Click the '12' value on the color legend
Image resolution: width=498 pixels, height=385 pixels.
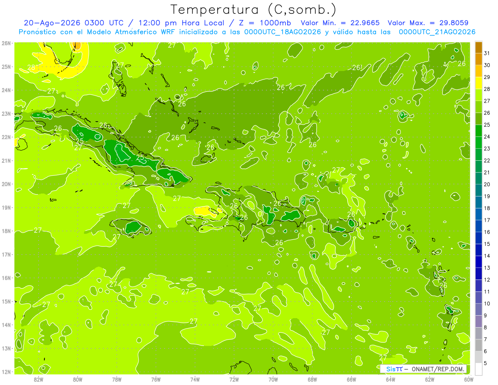point(487,280)
